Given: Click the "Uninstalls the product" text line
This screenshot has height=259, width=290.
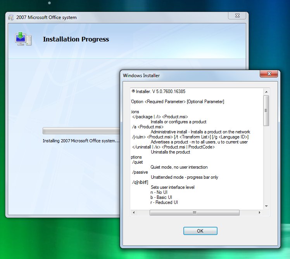Looking at the screenshot, I should click(170, 152).
